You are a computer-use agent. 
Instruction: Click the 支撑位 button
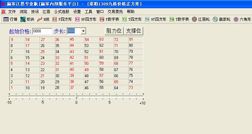tap(133, 31)
